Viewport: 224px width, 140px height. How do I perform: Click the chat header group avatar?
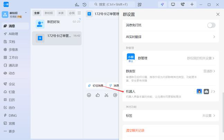click(x=89, y=14)
